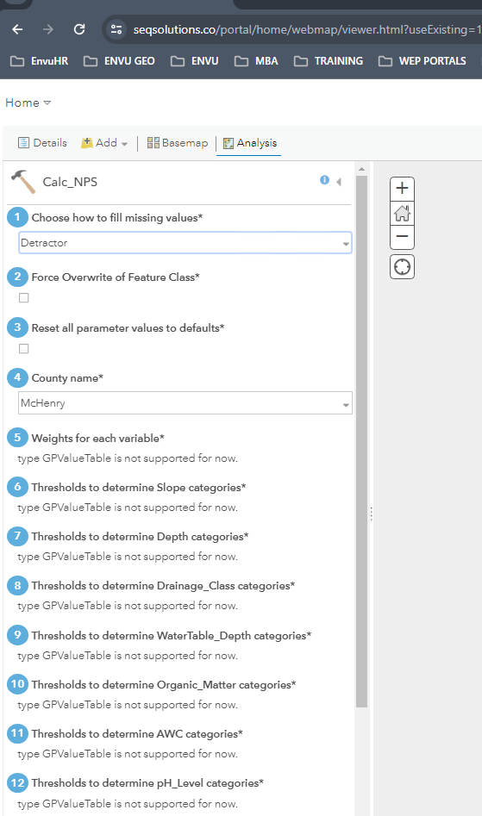Open the EnvuHR bookmarks folder
482x816 pixels.
(40, 61)
